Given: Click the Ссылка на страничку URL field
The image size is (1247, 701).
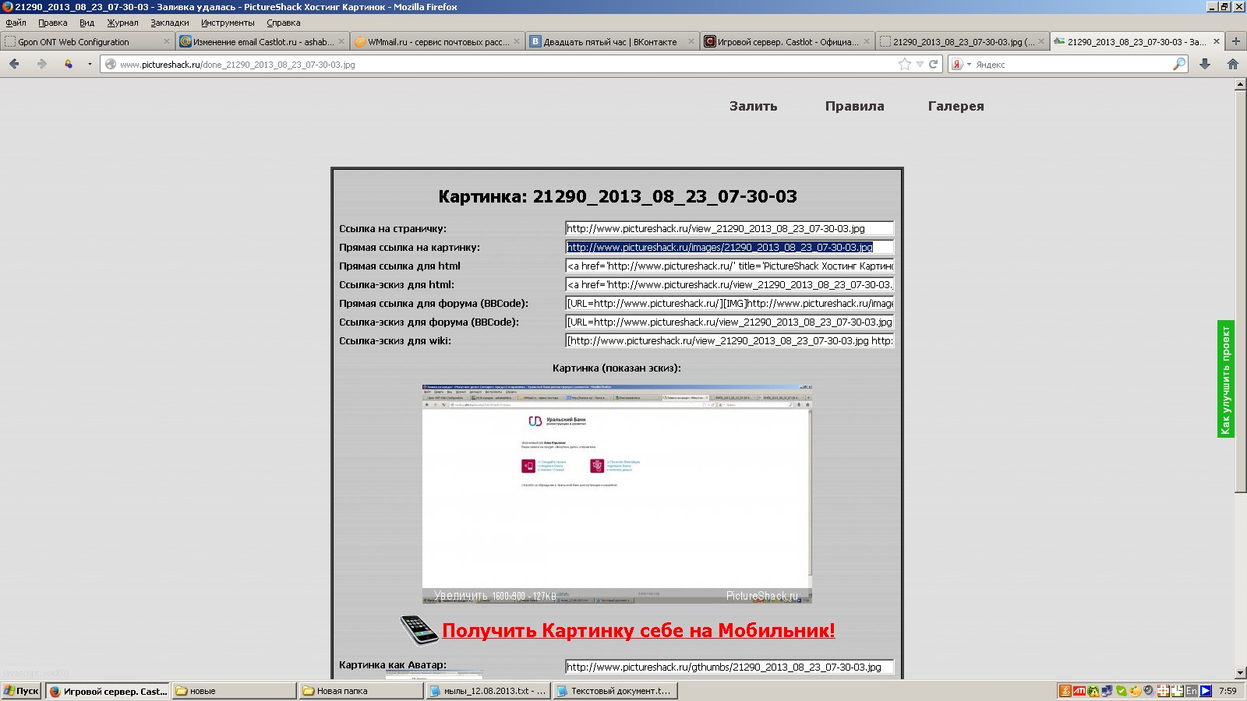Looking at the screenshot, I should point(729,228).
